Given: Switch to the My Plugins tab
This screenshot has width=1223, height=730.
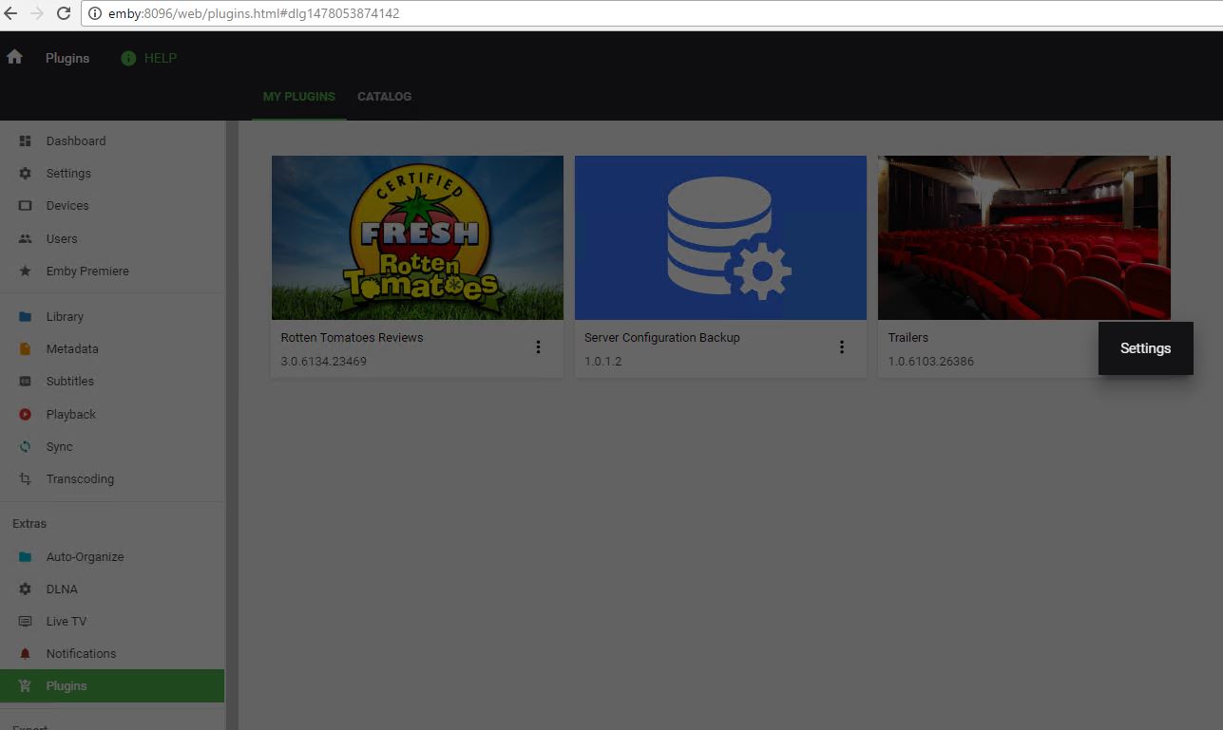Looking at the screenshot, I should coord(299,97).
